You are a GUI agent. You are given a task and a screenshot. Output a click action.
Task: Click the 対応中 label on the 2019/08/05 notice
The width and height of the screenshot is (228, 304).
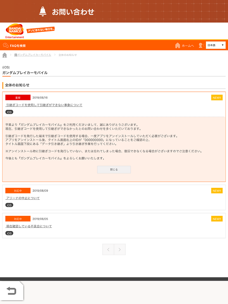click(x=18, y=219)
